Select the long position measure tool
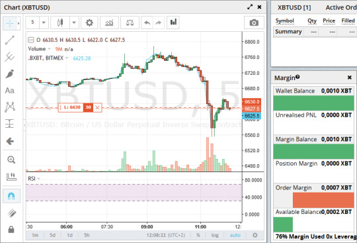The height and width of the screenshot is (243, 357). pos(10,124)
